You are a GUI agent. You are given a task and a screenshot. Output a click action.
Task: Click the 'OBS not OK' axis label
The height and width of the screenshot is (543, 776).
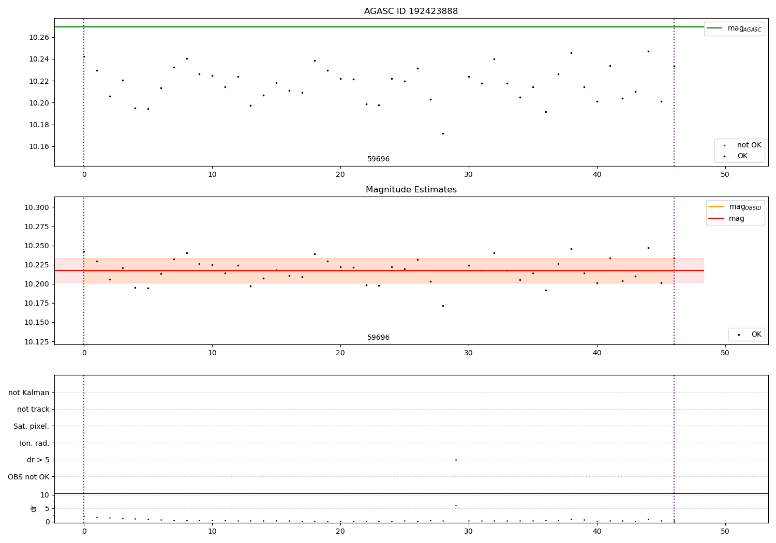(x=28, y=477)
